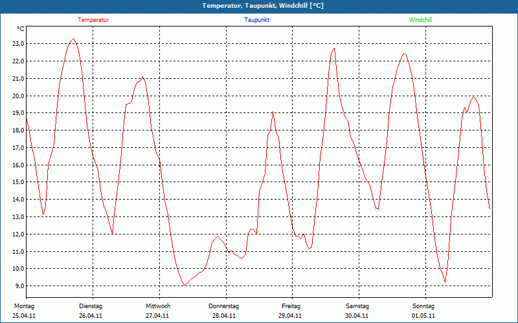Click the 23,0 y-axis value
The height and width of the screenshot is (323, 518).
(x=19, y=44)
